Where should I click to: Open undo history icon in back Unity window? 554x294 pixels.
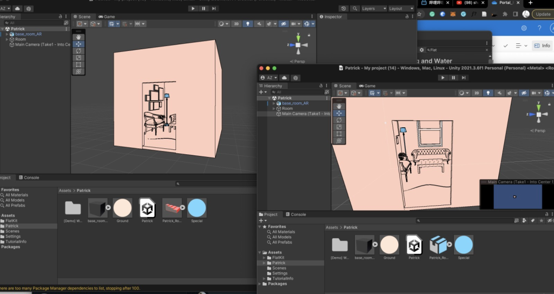(344, 9)
